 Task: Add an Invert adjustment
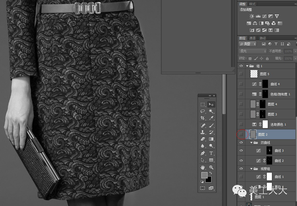click(252, 30)
